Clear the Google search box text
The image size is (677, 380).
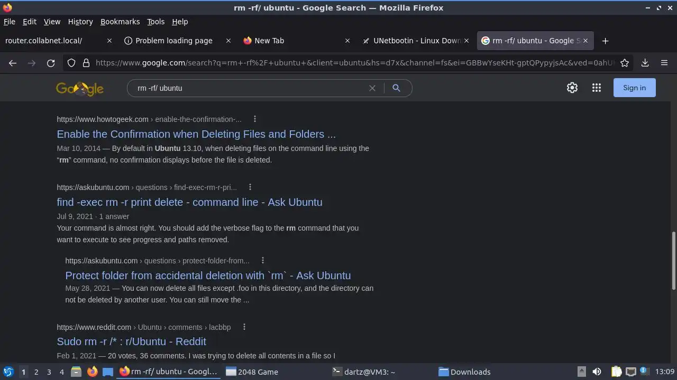(x=372, y=88)
